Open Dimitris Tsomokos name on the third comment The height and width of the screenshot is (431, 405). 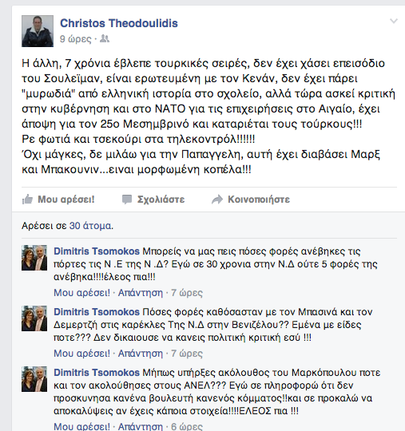coord(97,373)
